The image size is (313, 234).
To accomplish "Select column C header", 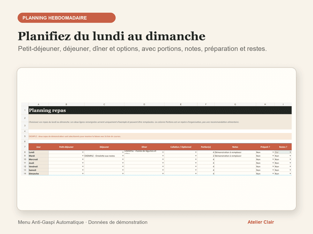I will pyautogui.click(x=104, y=104).
